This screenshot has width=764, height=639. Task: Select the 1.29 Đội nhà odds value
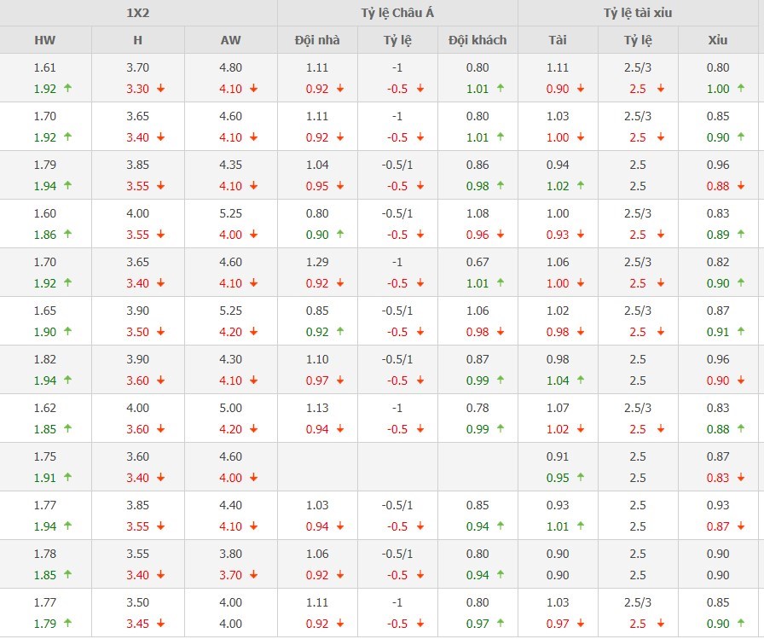pos(317,263)
